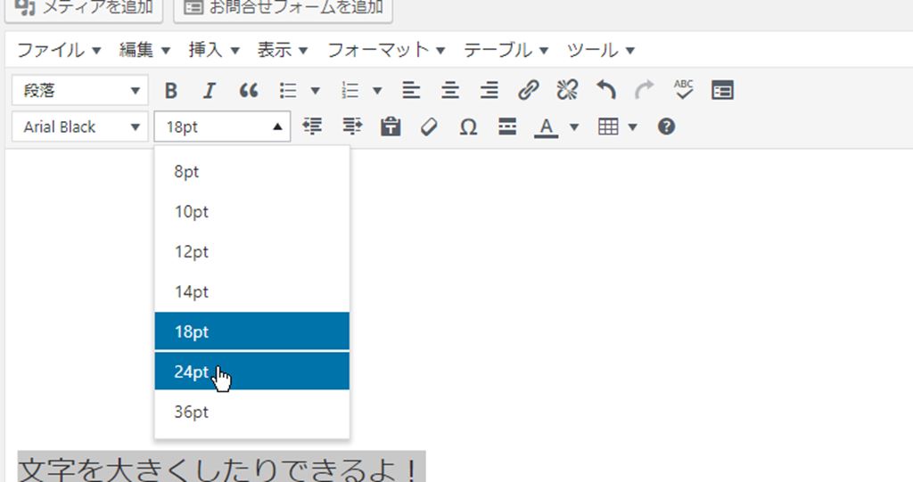Remove link with the unlink icon
The height and width of the screenshot is (482, 913).
pos(567,90)
